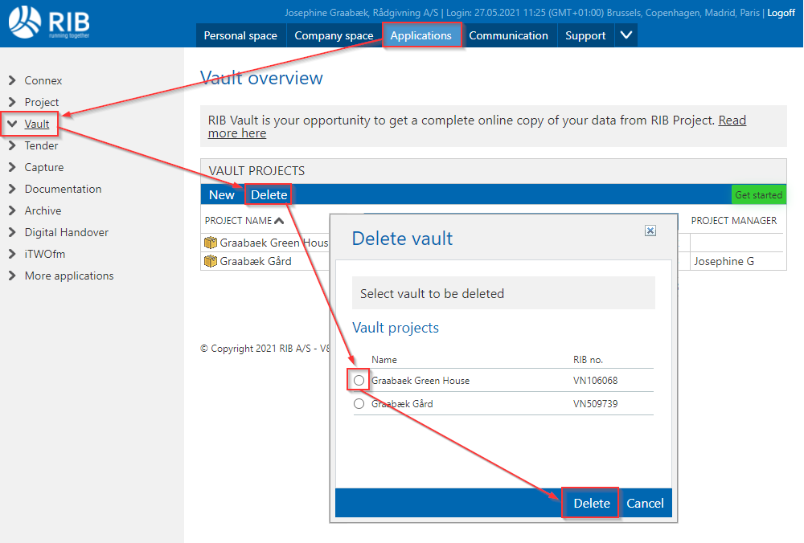Close the Delete vault dialog
The image size is (804, 543).
pyautogui.click(x=650, y=231)
